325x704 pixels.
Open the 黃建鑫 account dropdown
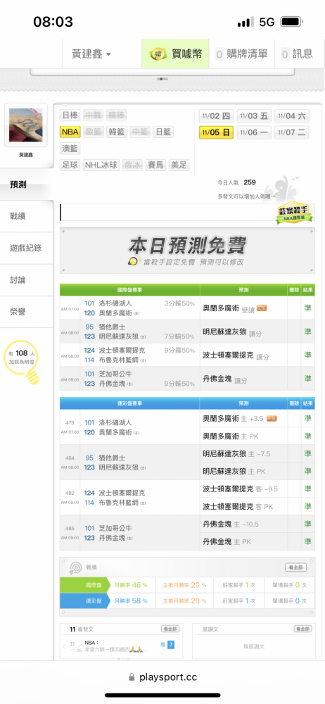click(91, 54)
